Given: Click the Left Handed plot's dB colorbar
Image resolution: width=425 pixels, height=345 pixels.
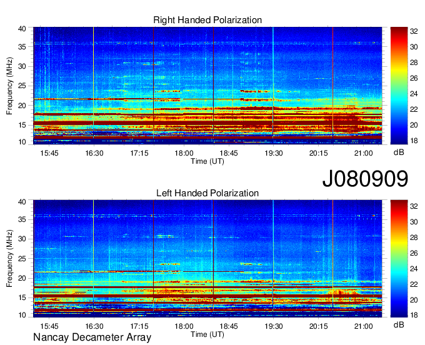Looking at the screenshot, I should [399, 259].
